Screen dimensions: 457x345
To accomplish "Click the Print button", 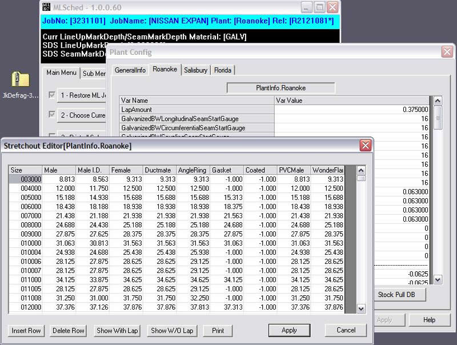I will [x=218, y=331].
